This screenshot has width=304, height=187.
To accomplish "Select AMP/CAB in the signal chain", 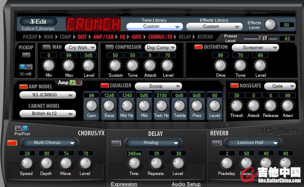I will (103, 37).
